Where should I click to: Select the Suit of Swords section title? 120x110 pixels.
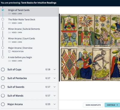[16, 87]
